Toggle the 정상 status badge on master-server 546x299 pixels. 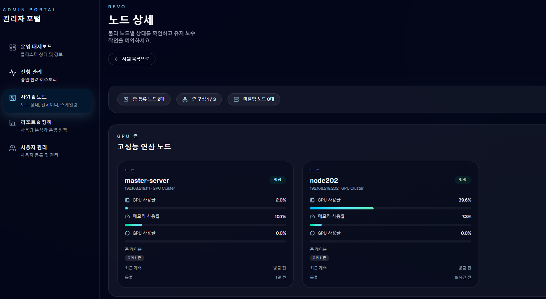[x=277, y=180]
